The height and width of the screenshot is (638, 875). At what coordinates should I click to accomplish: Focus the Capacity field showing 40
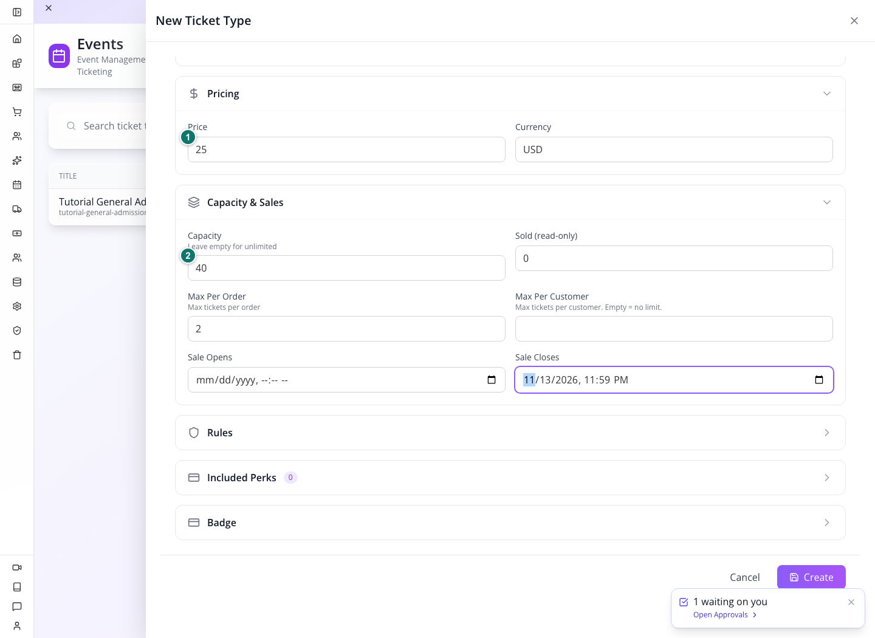[346, 268]
